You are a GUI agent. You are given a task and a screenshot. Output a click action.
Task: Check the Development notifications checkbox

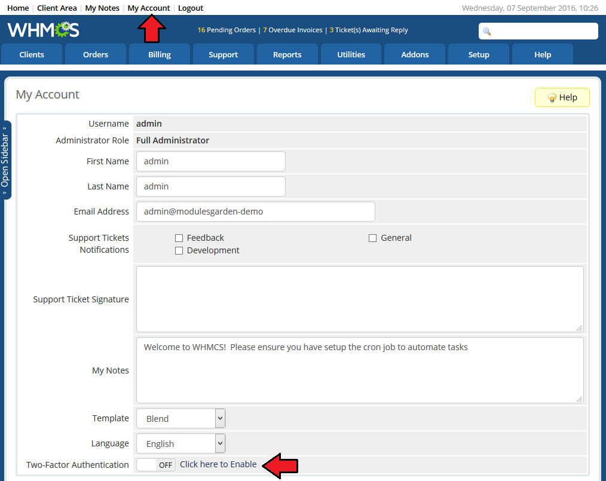[179, 251]
